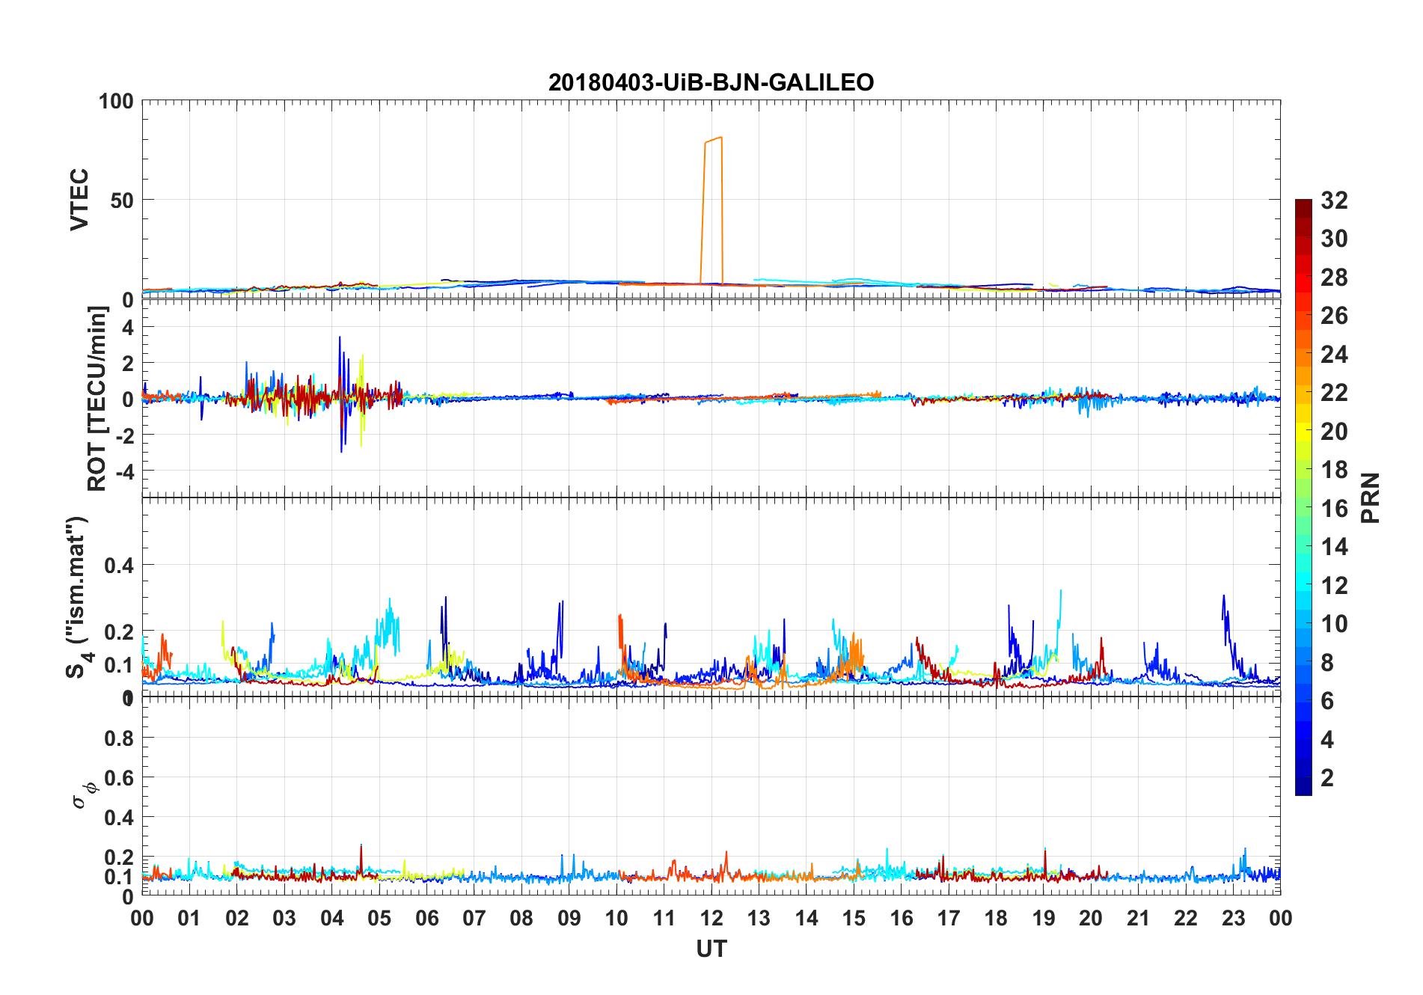Select UT axis tick "07"
The height and width of the screenshot is (995, 1423).
(474, 919)
